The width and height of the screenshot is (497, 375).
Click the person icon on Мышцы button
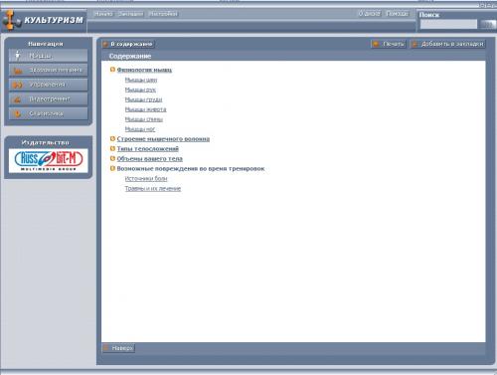pyautogui.click(x=18, y=55)
